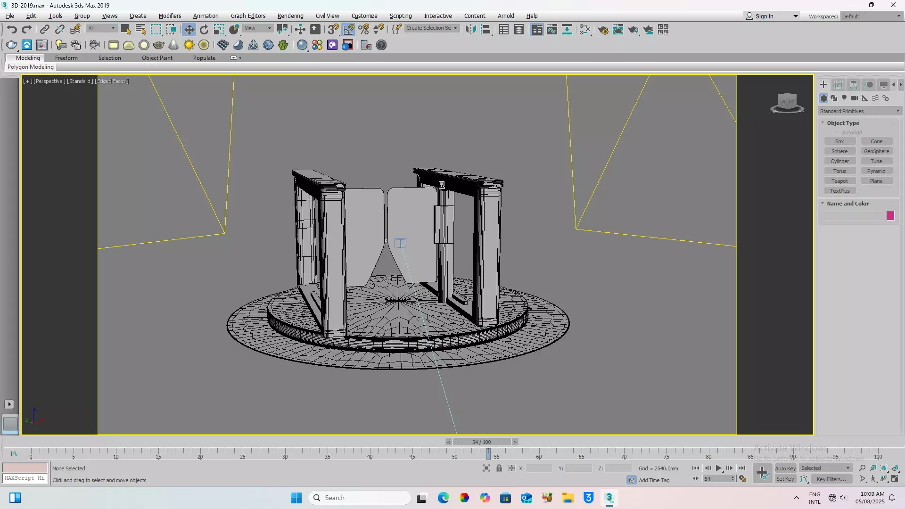The width and height of the screenshot is (905, 509).
Task: Activate the Select and Move tool
Action: pyautogui.click(x=189, y=30)
